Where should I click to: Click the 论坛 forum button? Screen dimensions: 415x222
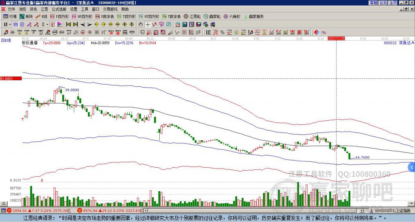tap(383, 3)
